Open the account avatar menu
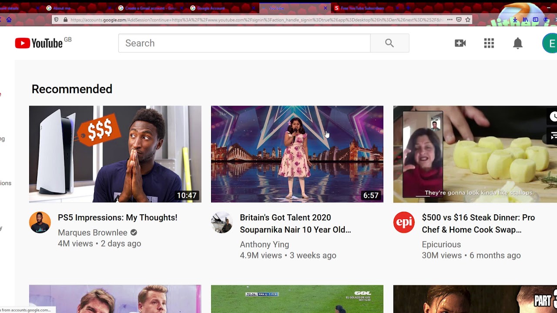 point(550,43)
